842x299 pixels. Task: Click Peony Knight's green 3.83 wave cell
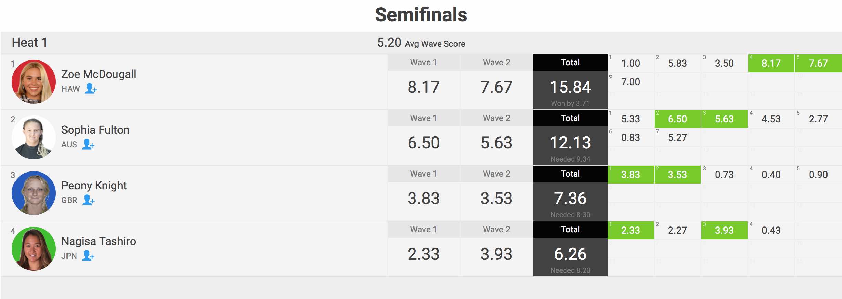click(x=630, y=175)
